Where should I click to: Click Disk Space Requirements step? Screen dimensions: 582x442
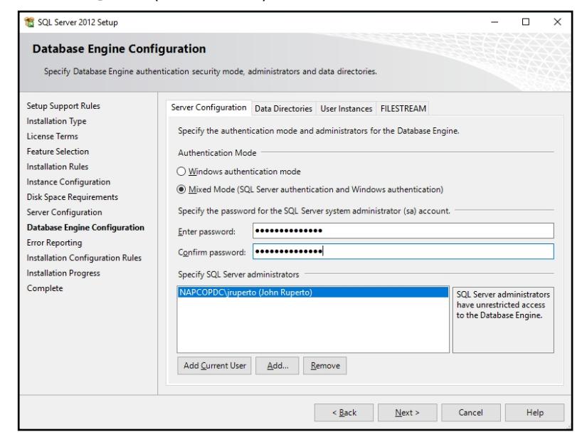pos(73,197)
